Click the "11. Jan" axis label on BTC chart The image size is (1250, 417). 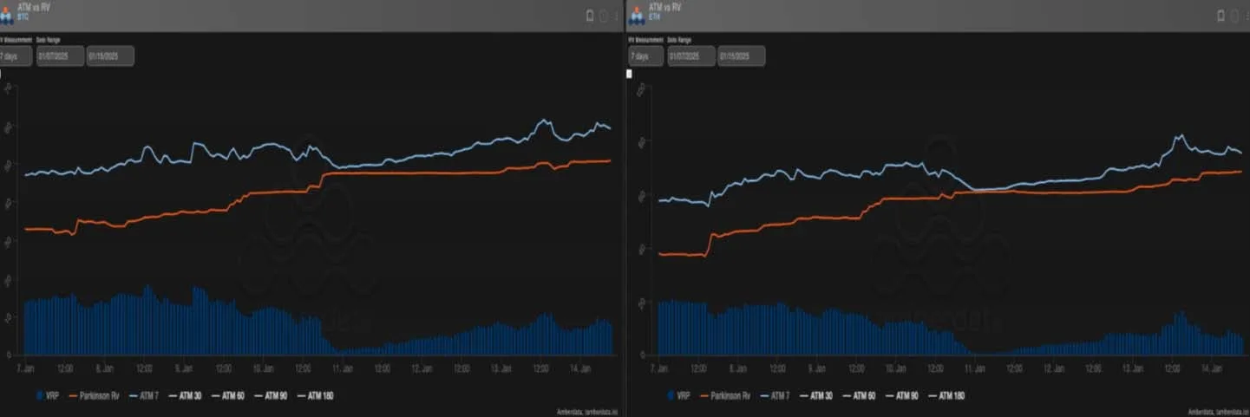click(x=341, y=368)
